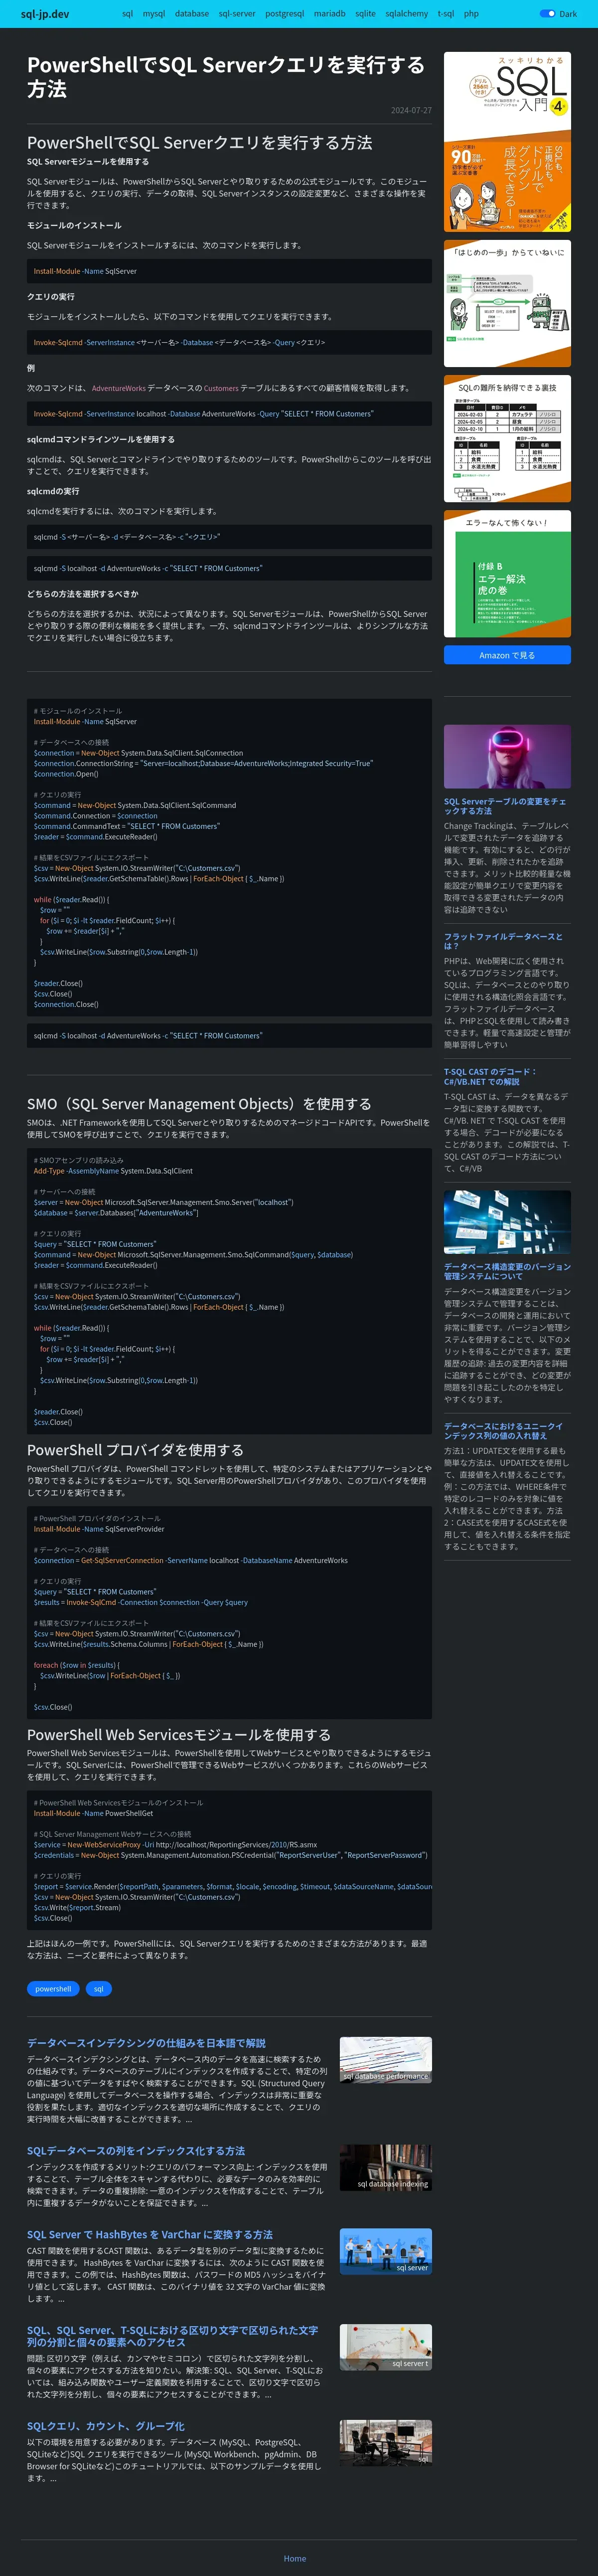The image size is (598, 2576).
Task: Open データベースインデクシングの仕組み article link
Action: click(x=146, y=2043)
